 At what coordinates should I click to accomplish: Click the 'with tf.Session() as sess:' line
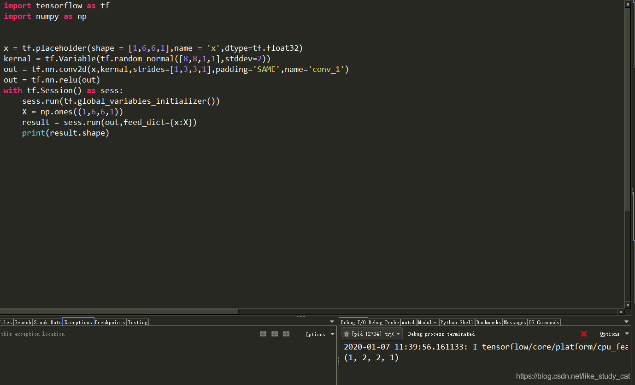(x=64, y=90)
